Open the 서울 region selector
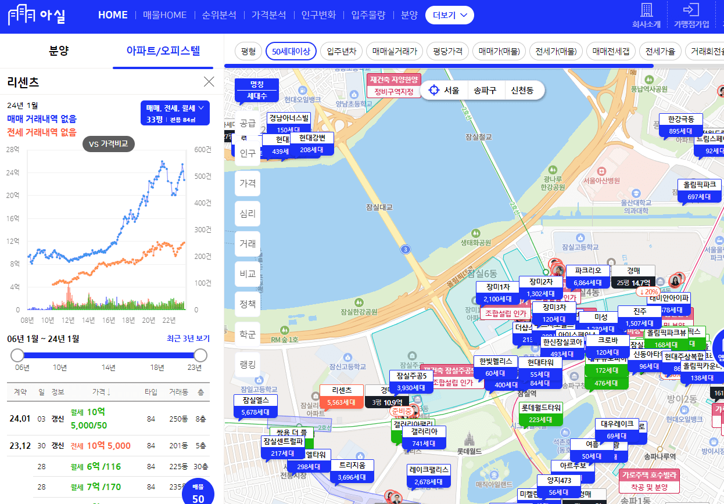Viewport: 724px width, 504px height. [451, 90]
